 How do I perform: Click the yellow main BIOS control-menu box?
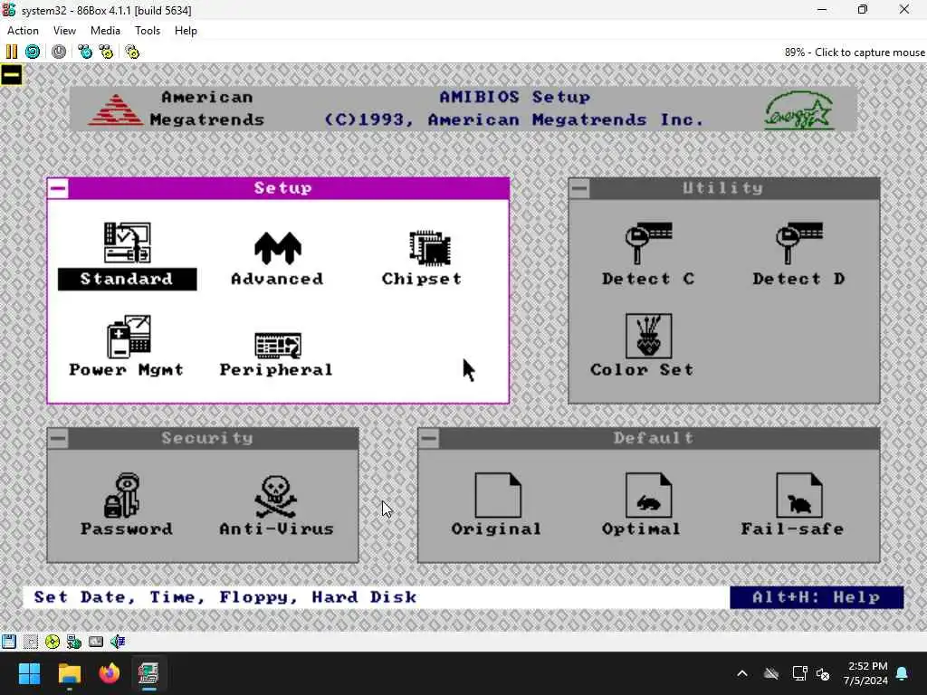pyautogui.click(x=11, y=75)
